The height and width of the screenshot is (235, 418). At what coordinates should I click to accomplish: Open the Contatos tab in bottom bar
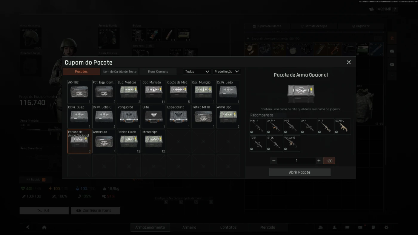[228, 227]
